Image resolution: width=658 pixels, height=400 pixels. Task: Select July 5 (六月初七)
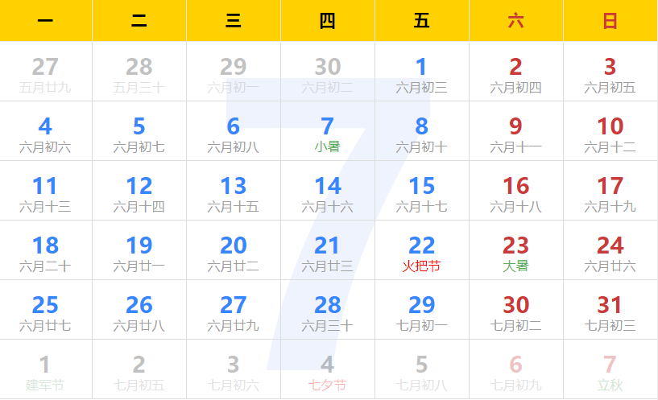[x=139, y=131]
